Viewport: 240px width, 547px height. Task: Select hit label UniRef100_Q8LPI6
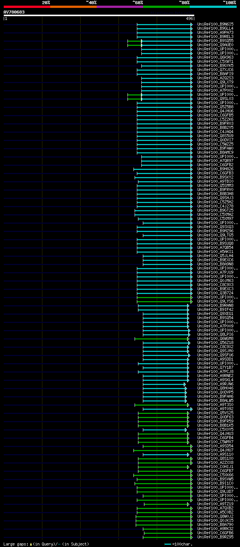click(x=215, y=334)
